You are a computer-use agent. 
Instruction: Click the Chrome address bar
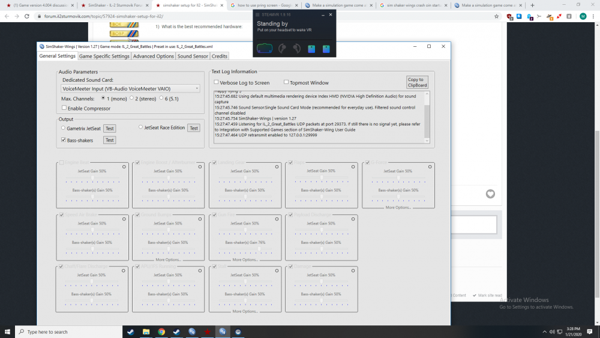[x=264, y=16]
